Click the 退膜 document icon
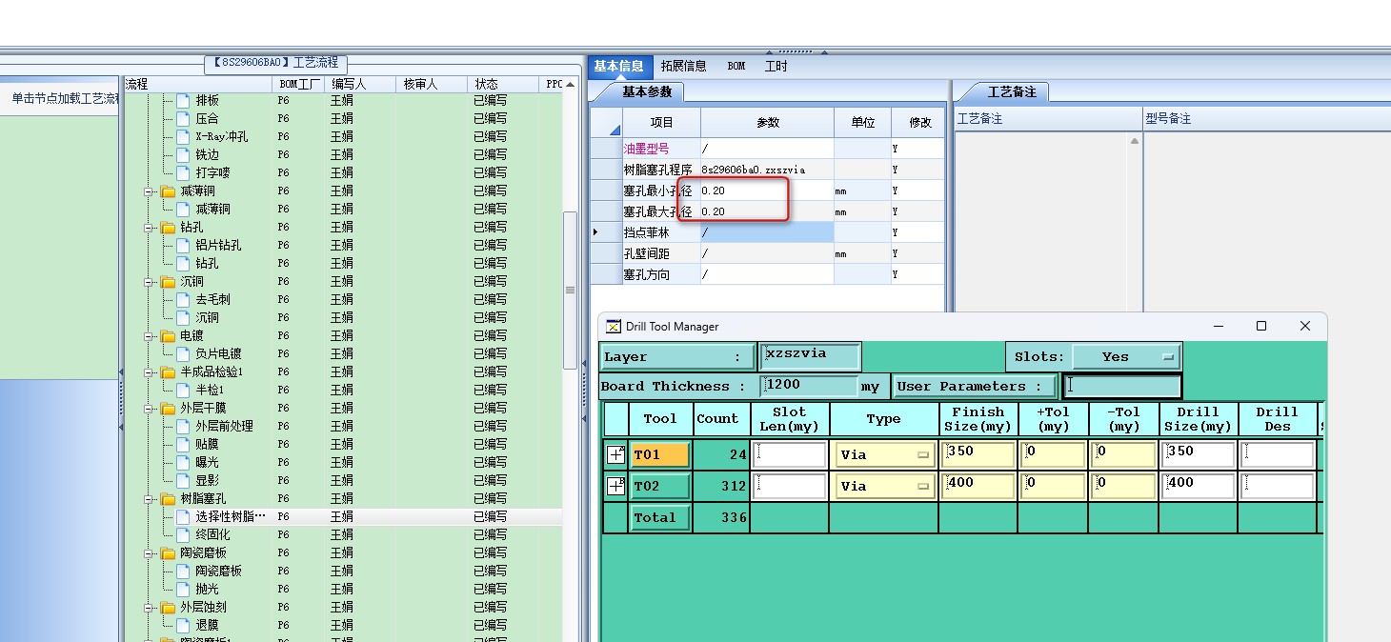1391x642 pixels. point(183,625)
